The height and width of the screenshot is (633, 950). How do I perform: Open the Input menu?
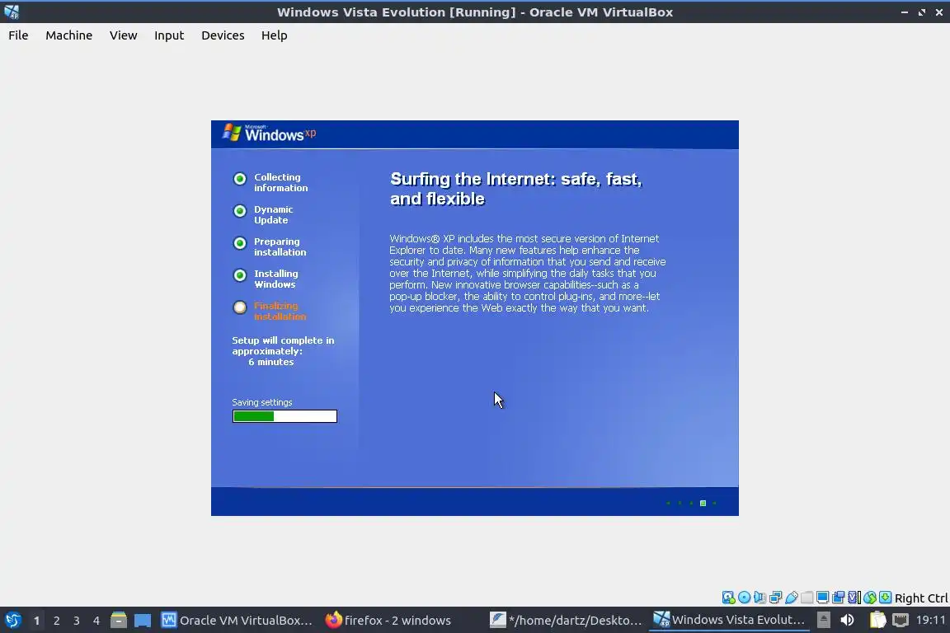click(x=168, y=35)
